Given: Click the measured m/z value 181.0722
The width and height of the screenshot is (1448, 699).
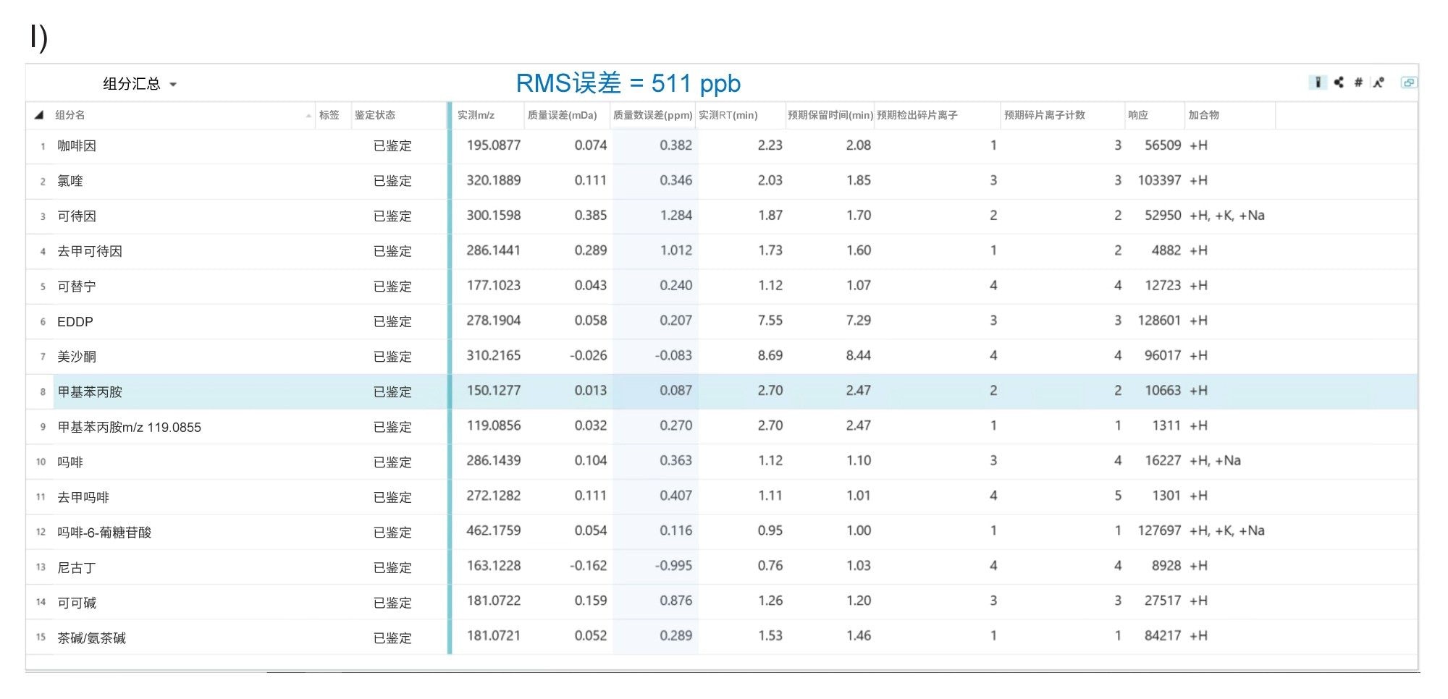Looking at the screenshot, I should coord(493,601).
